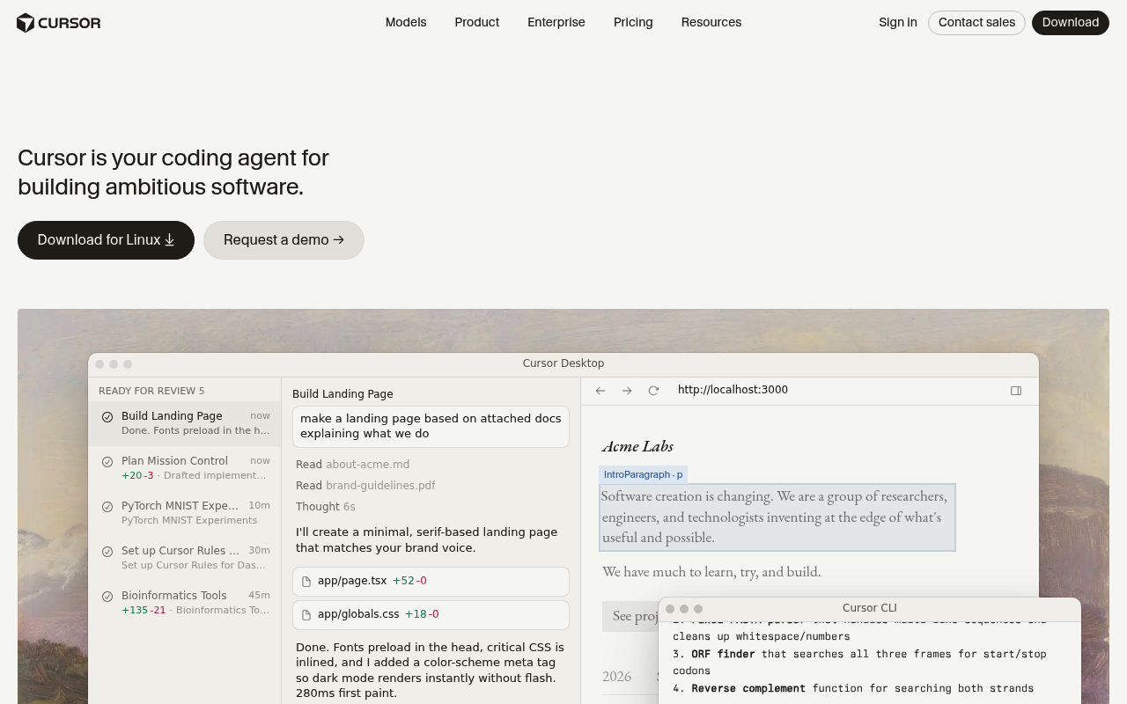
Task: Click the Cursor logo in header
Action: point(59,23)
